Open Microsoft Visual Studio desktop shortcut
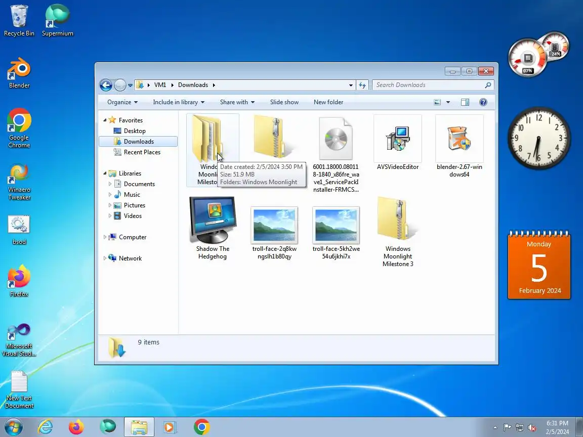This screenshot has height=437, width=583. 19,340
